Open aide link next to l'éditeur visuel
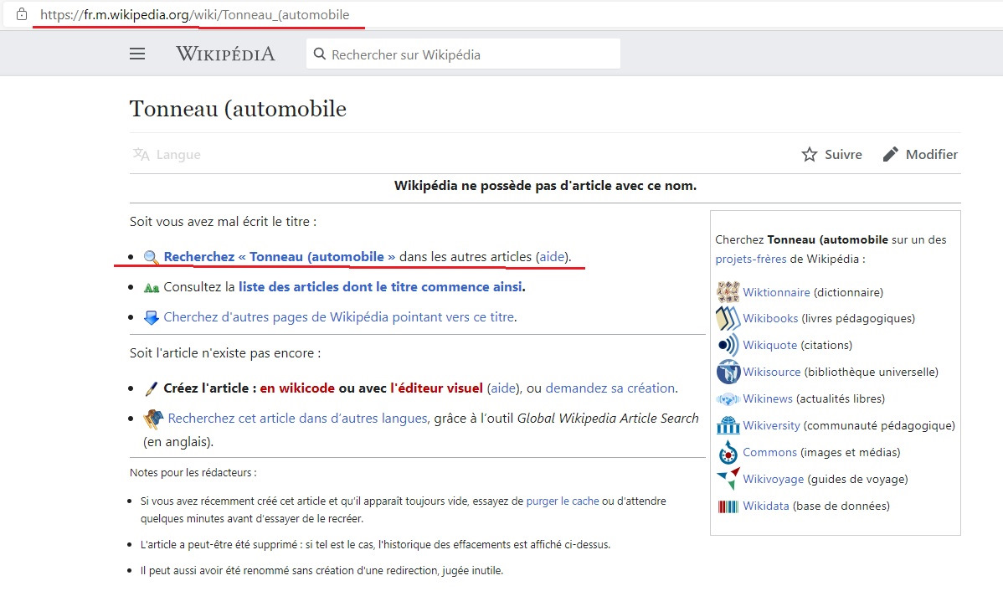The height and width of the screenshot is (591, 1003). 503,388
